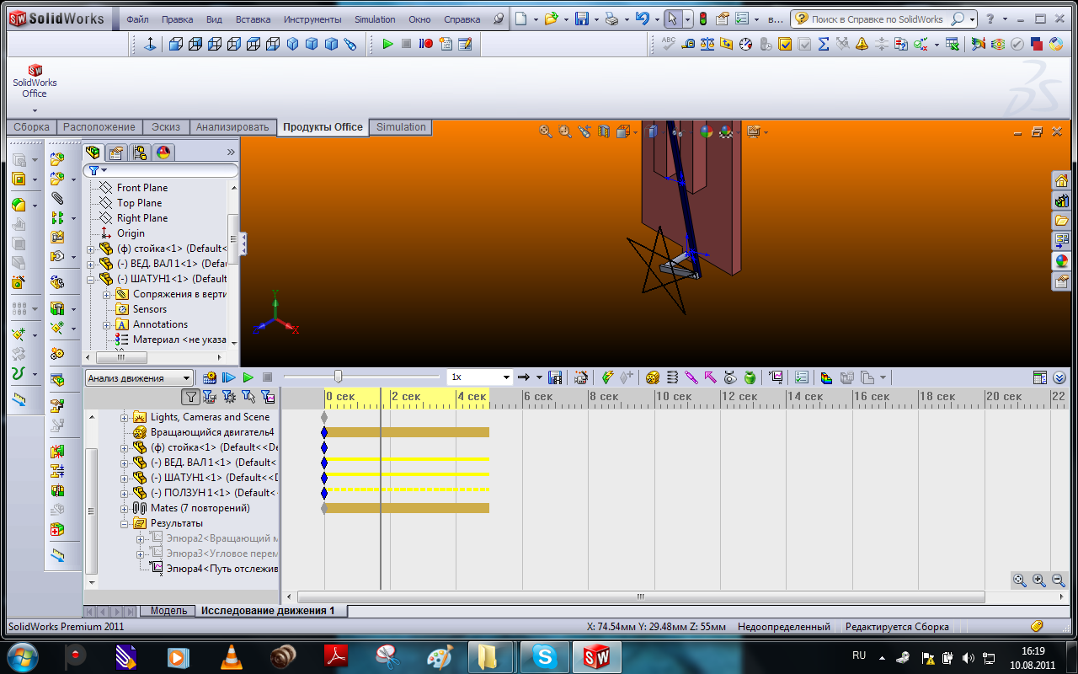Click the playback time slider handle
The height and width of the screenshot is (674, 1078).
(338, 377)
